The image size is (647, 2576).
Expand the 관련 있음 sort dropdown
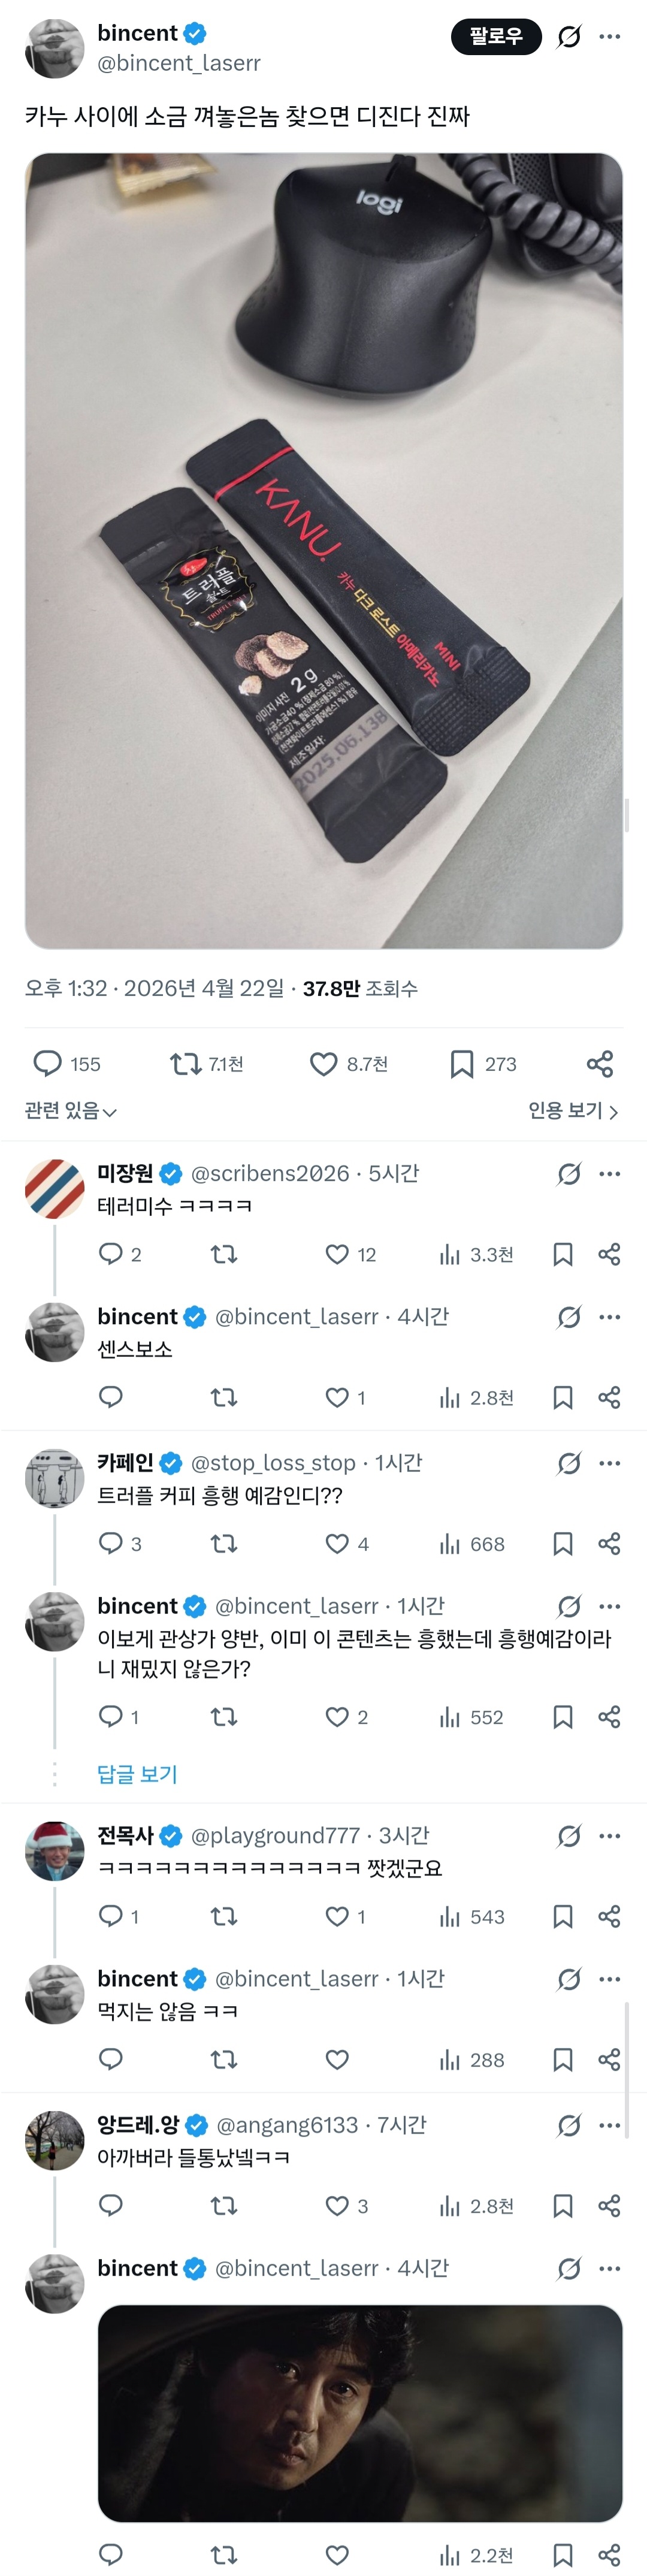pos(70,1111)
